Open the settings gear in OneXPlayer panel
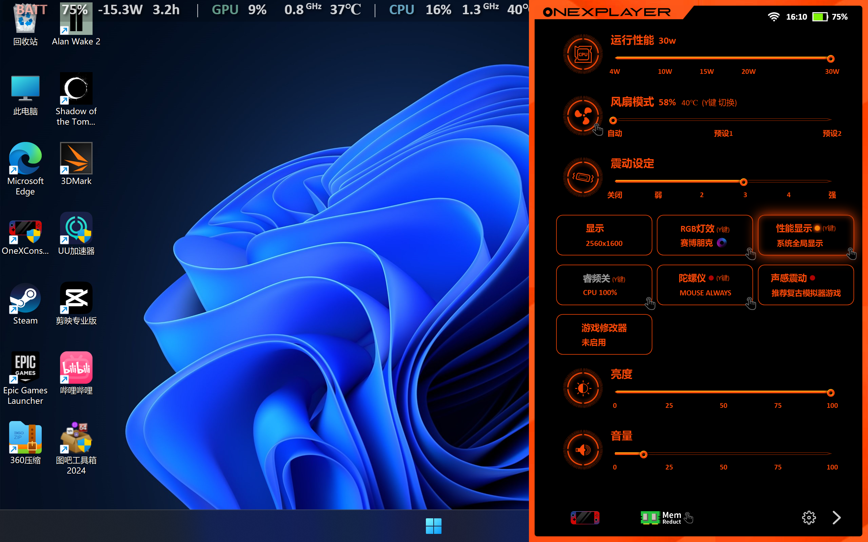Viewport: 868px width, 542px height. coord(809,518)
